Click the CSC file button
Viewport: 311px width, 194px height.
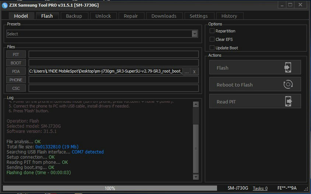(16, 88)
